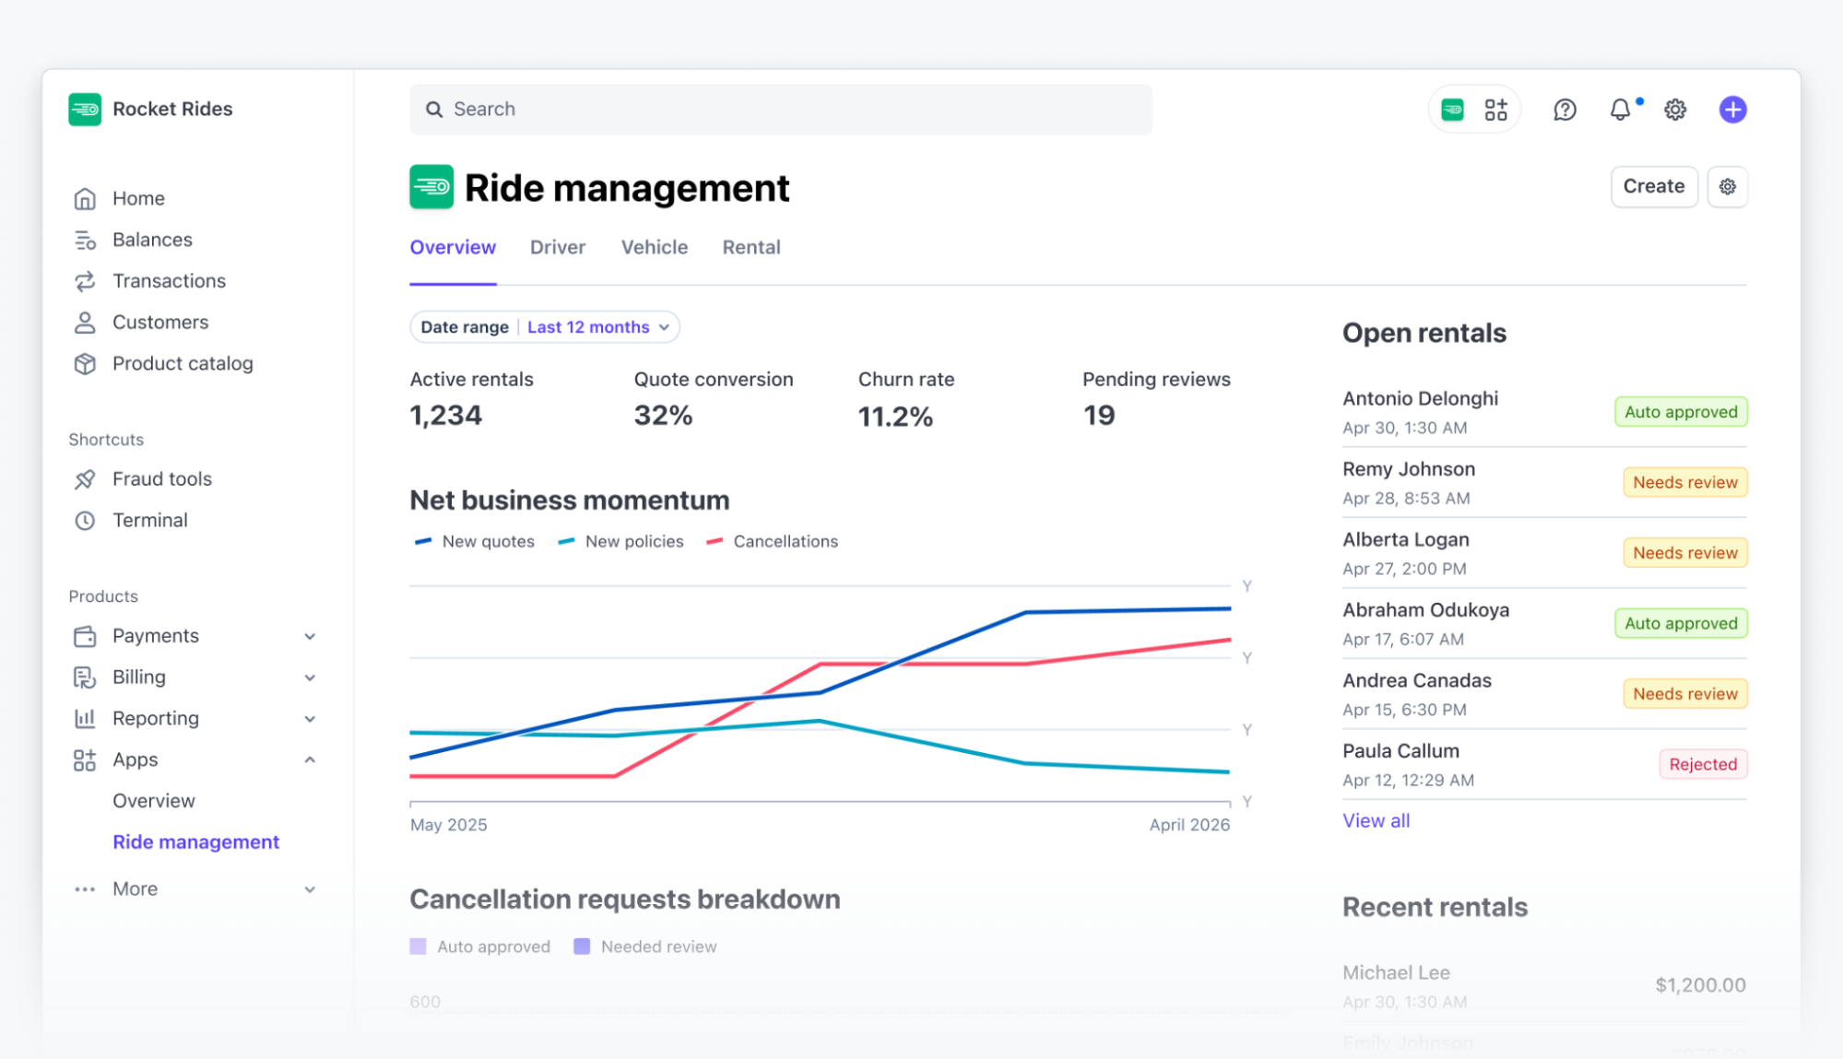
Task: Open Ride management in Apps submenu
Action: (195, 842)
